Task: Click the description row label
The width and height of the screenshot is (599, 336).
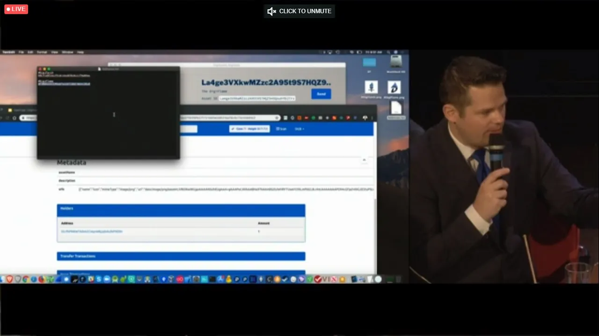Action: click(66, 181)
